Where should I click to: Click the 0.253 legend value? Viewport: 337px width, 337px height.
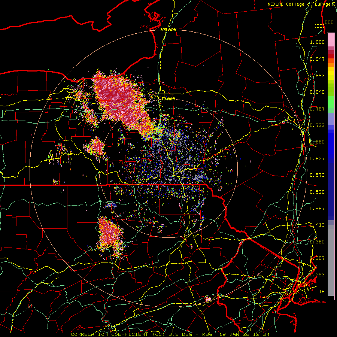point(317,275)
